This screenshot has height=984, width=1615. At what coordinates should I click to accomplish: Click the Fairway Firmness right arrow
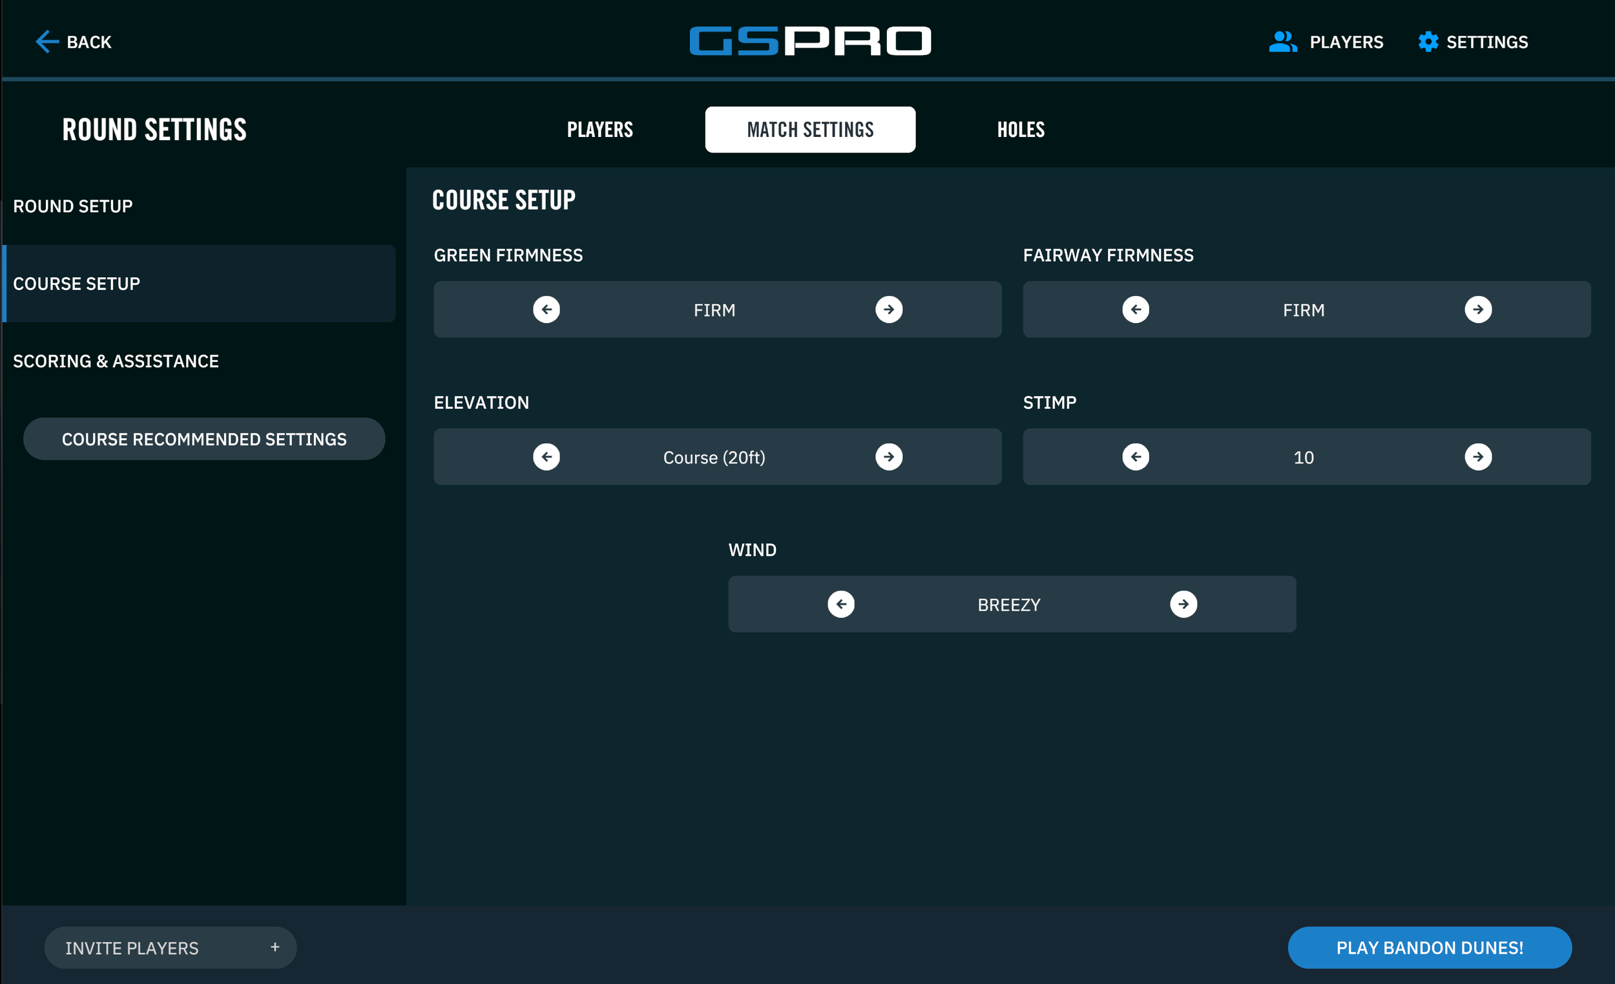pyautogui.click(x=1478, y=309)
